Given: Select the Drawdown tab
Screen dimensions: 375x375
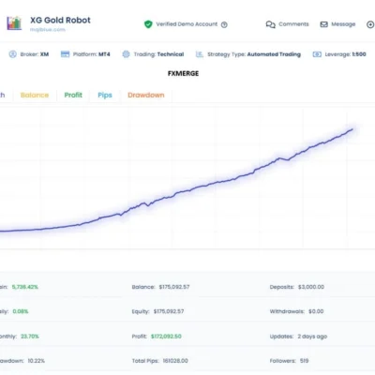Looking at the screenshot, I should click(146, 95).
